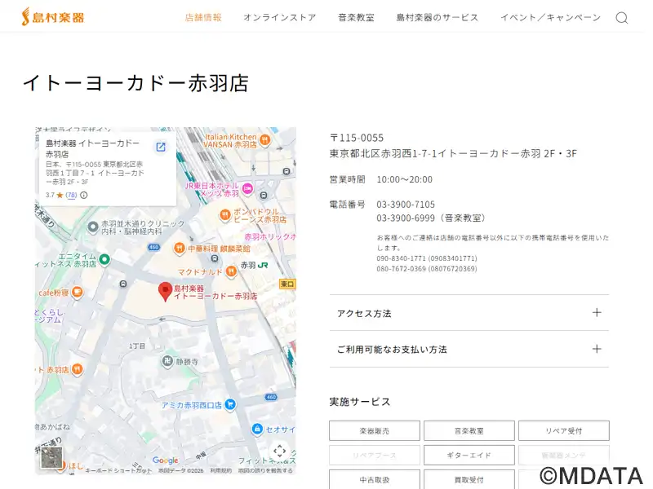
Task: Click the Shimamura Gakki logo
Action: tap(53, 17)
